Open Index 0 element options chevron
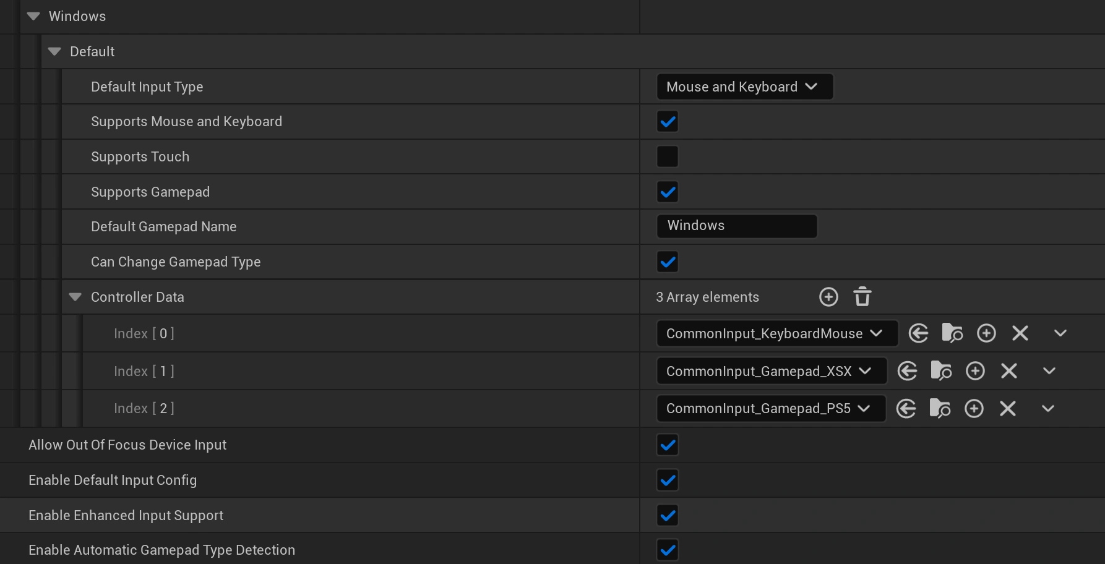Image resolution: width=1105 pixels, height=564 pixels. (x=1060, y=333)
